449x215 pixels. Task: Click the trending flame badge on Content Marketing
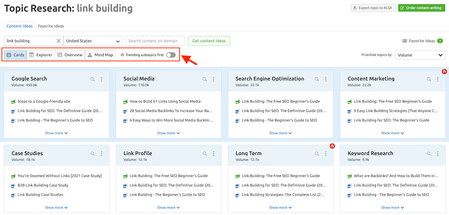point(444,71)
